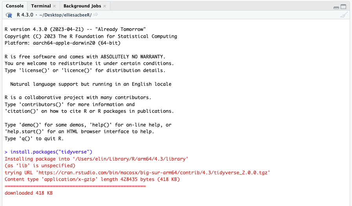Clear console with the broom icon
The image size is (352, 206).
344,15
